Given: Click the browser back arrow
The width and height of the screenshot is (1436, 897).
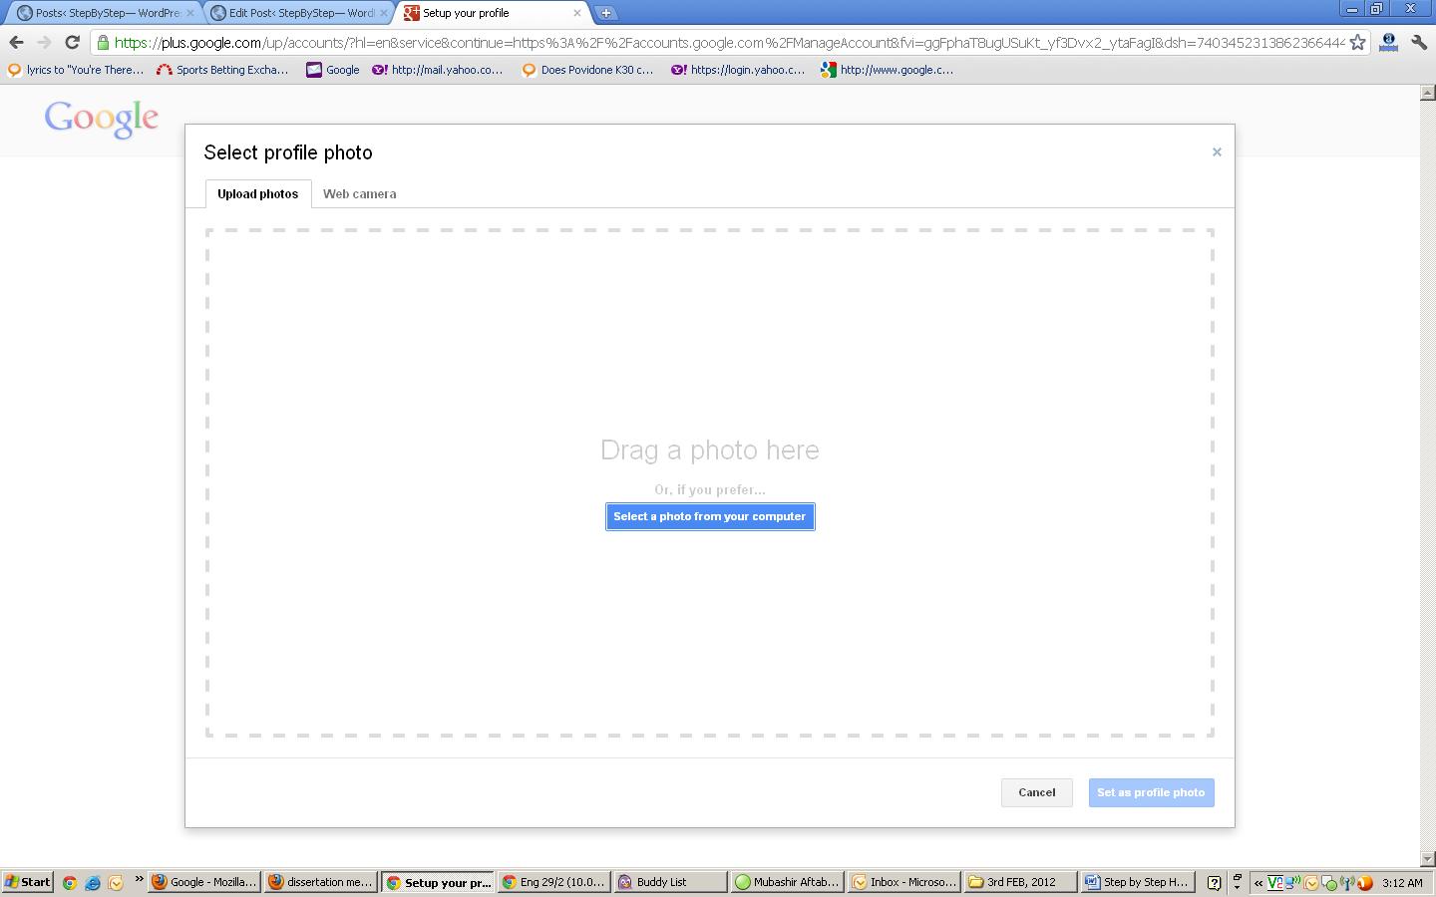Looking at the screenshot, I should 16,42.
